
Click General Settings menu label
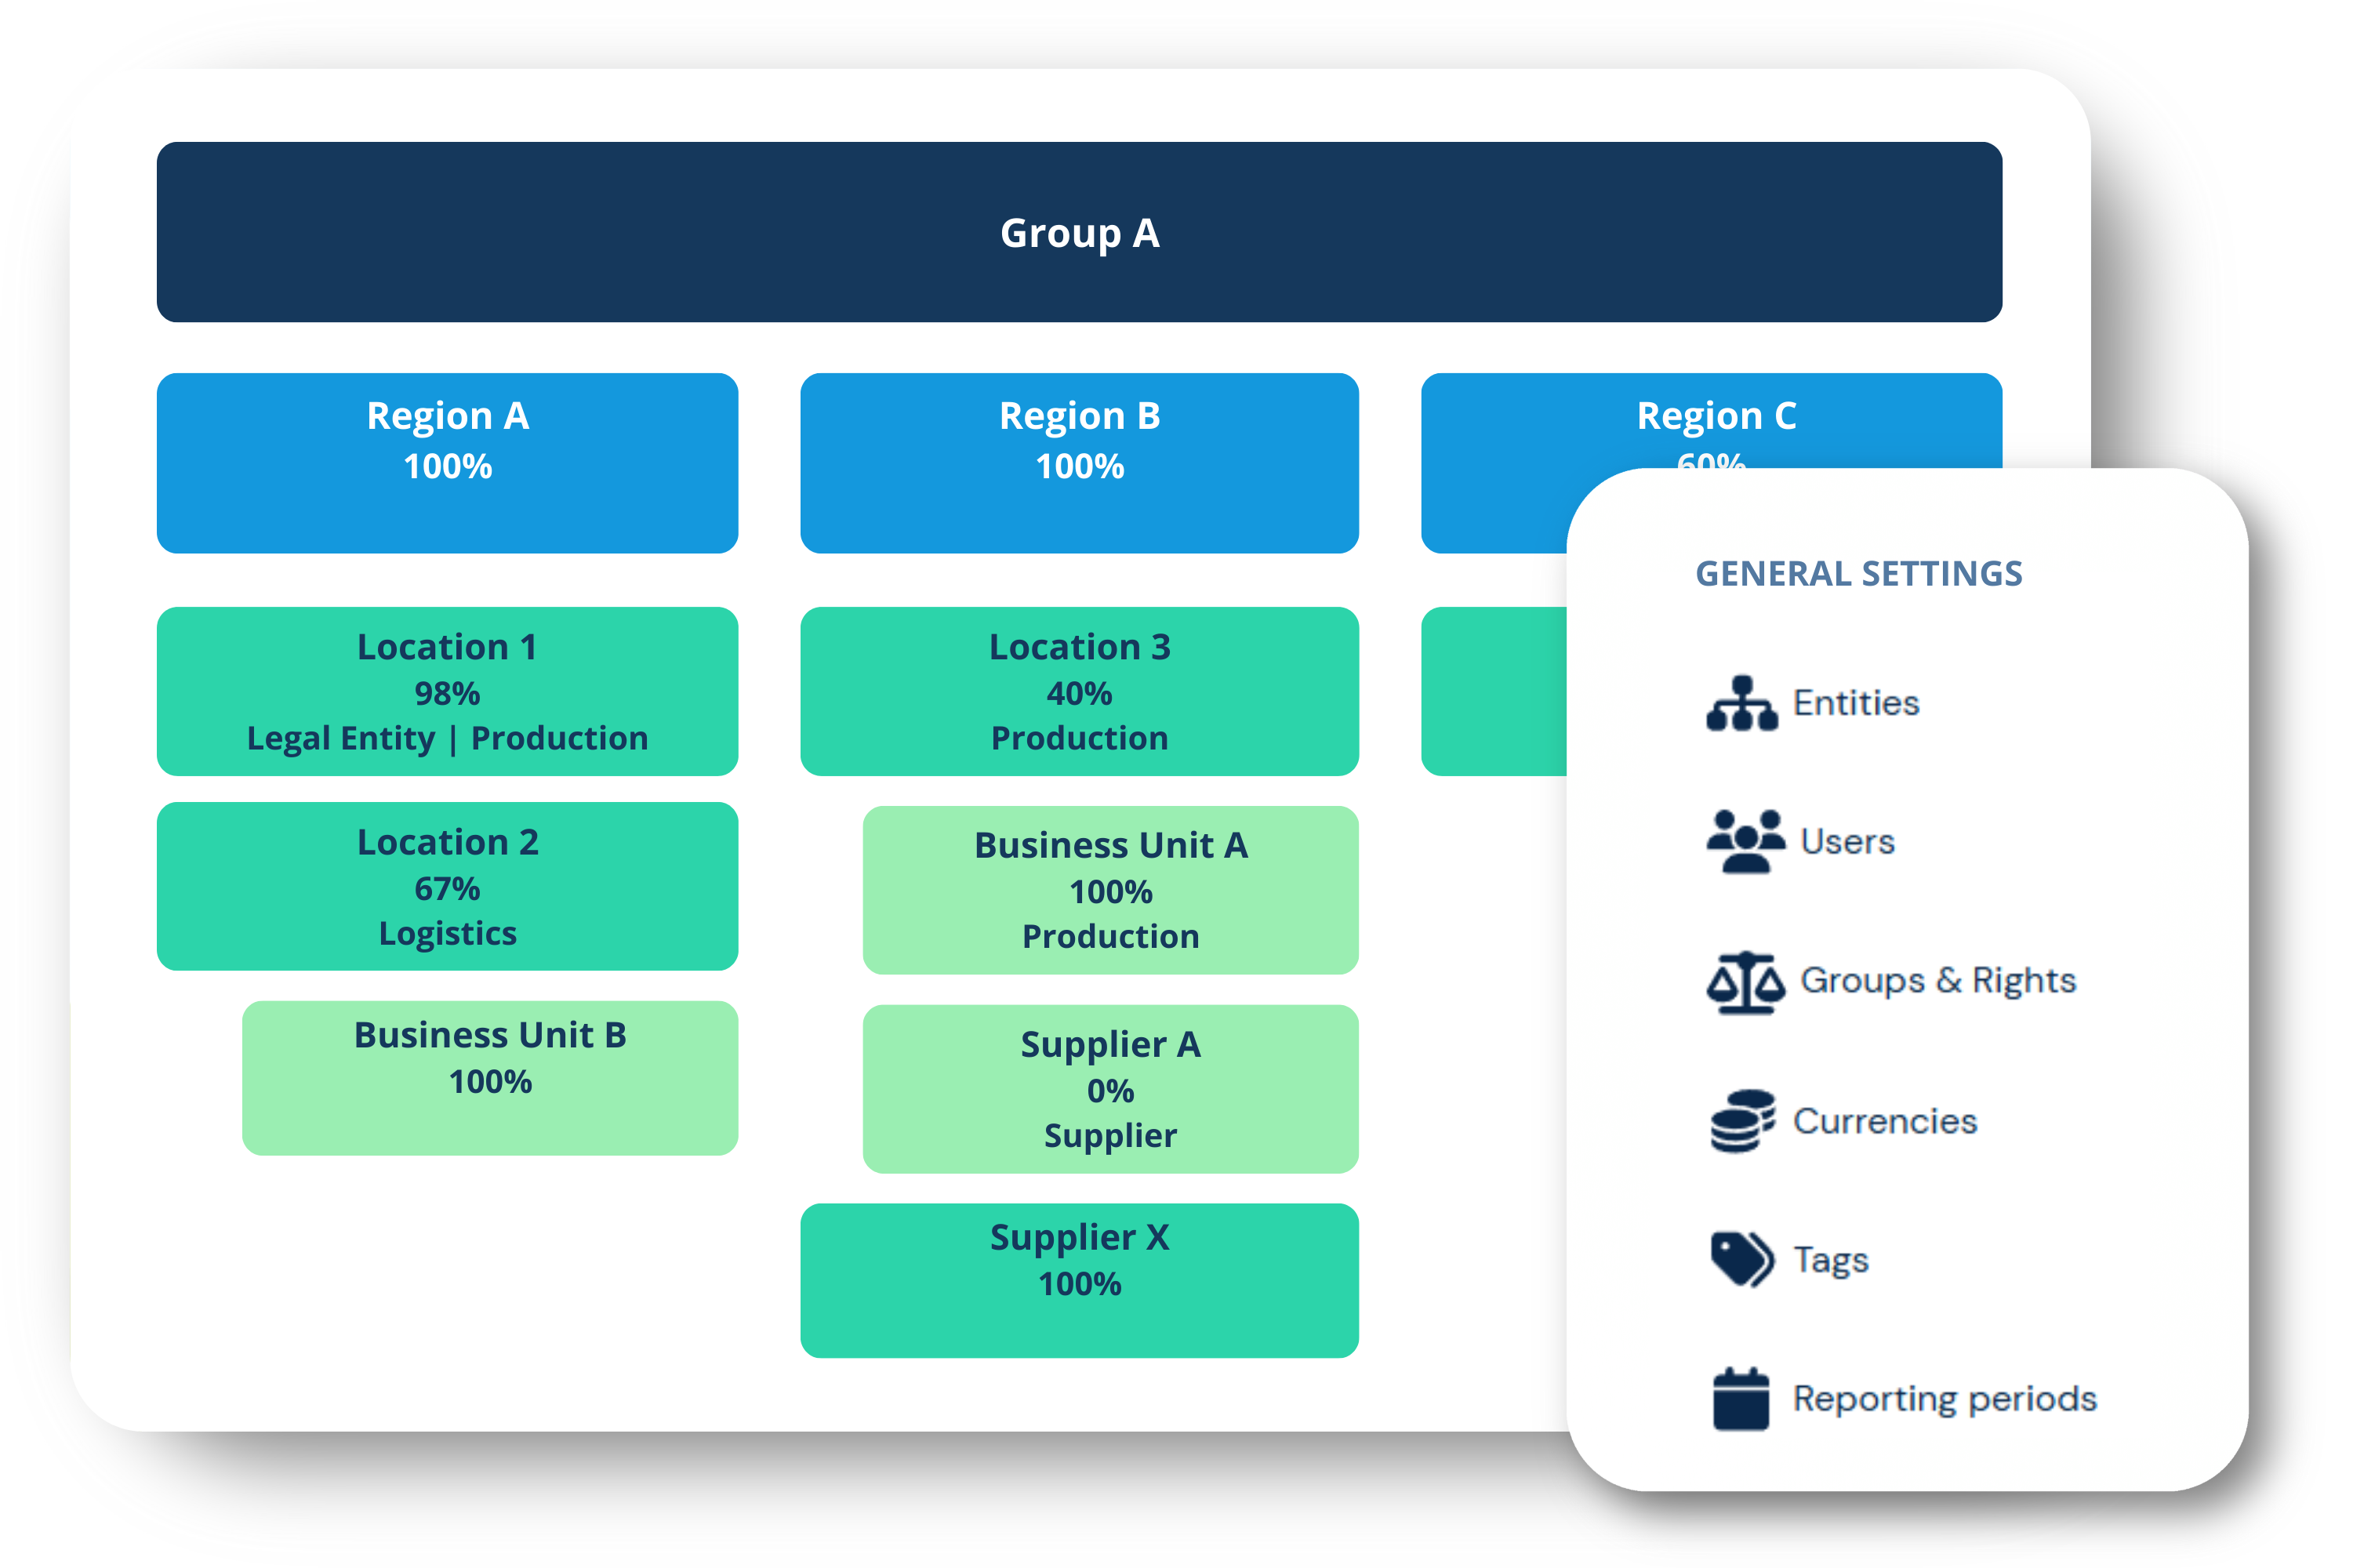point(1888,565)
